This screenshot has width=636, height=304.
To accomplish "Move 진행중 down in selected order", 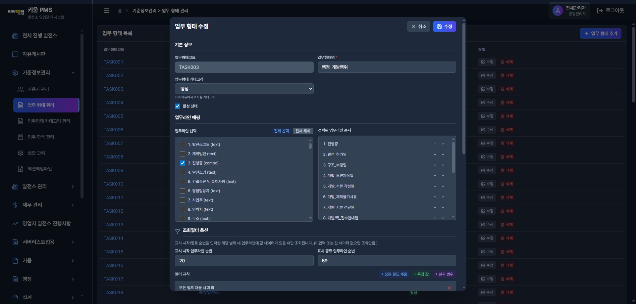I will [443, 144].
